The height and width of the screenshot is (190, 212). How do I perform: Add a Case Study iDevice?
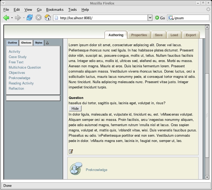[x=18, y=57]
